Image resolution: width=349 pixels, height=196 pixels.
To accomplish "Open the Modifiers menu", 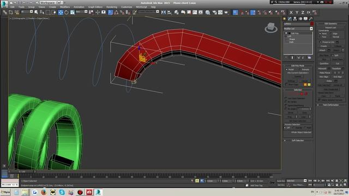I will [x=65, y=7].
